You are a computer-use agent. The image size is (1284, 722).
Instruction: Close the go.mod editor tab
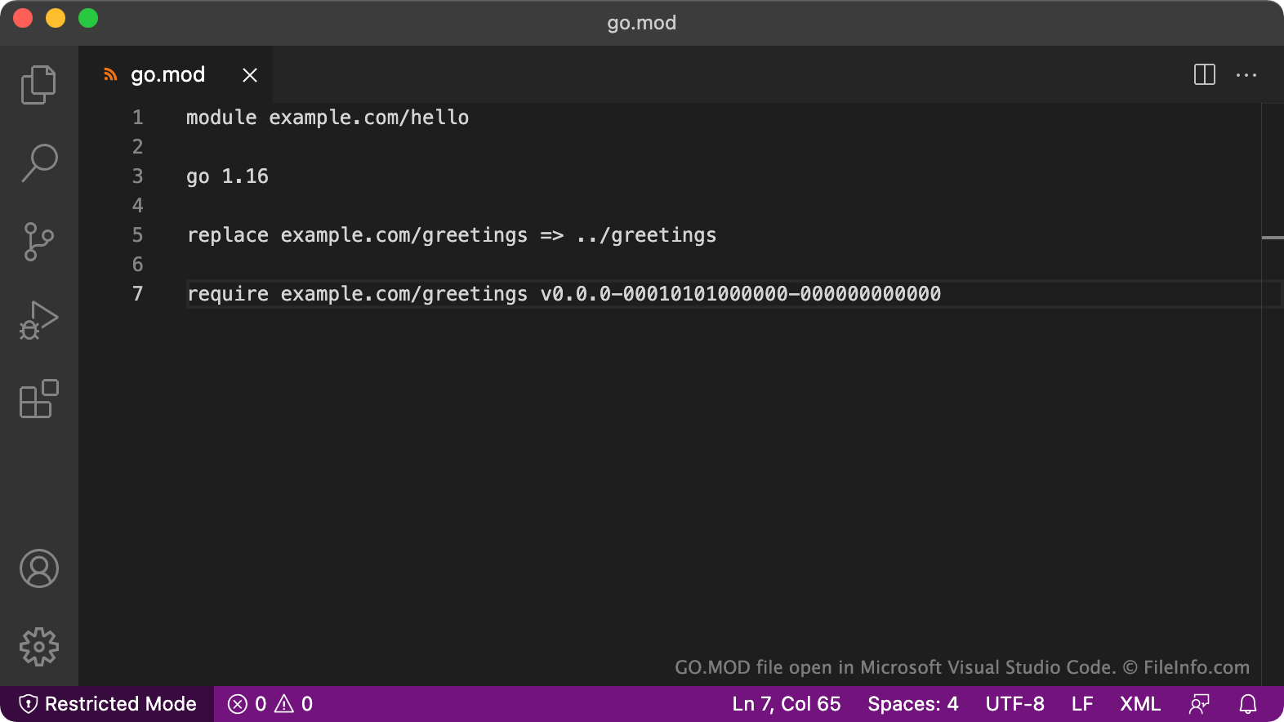[250, 75]
